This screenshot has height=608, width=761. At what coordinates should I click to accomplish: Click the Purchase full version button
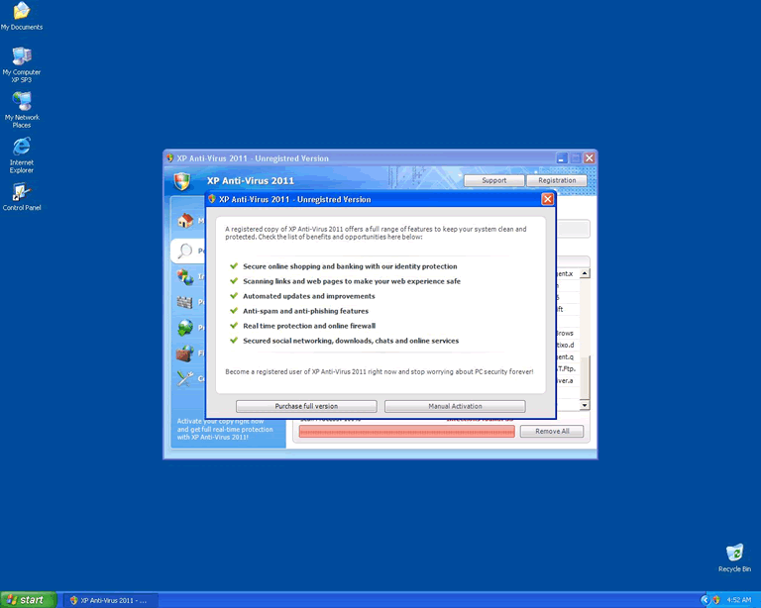click(x=306, y=406)
